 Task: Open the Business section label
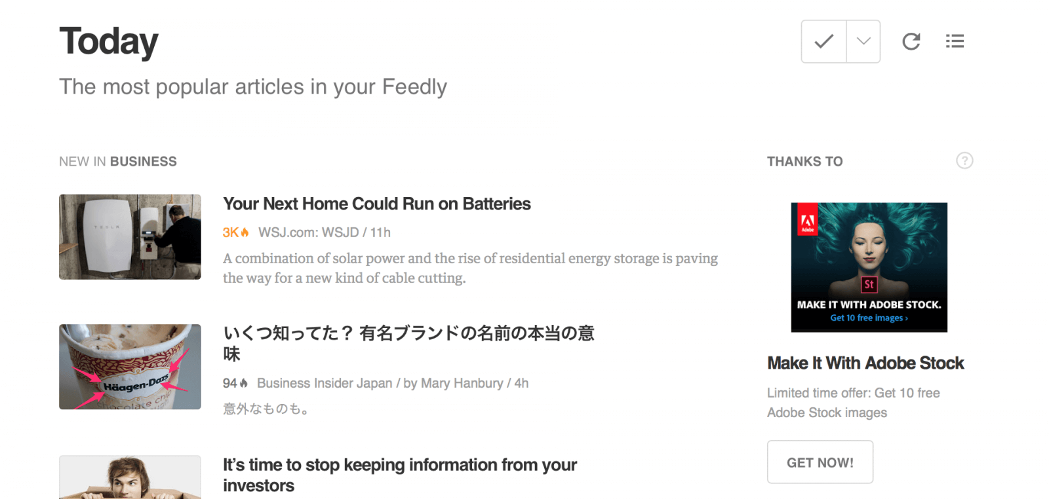(144, 161)
